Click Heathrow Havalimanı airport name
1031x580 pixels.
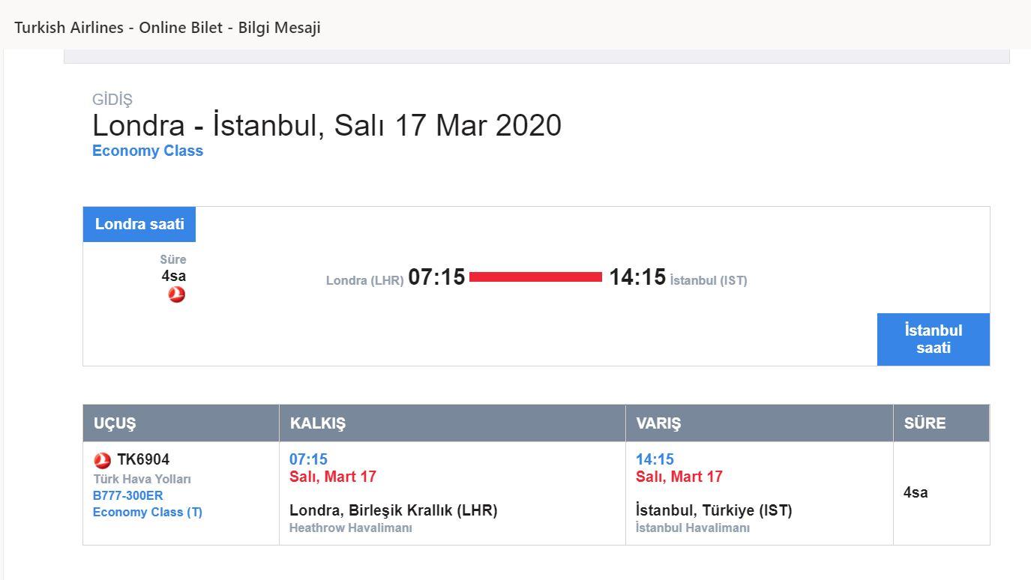point(351,528)
